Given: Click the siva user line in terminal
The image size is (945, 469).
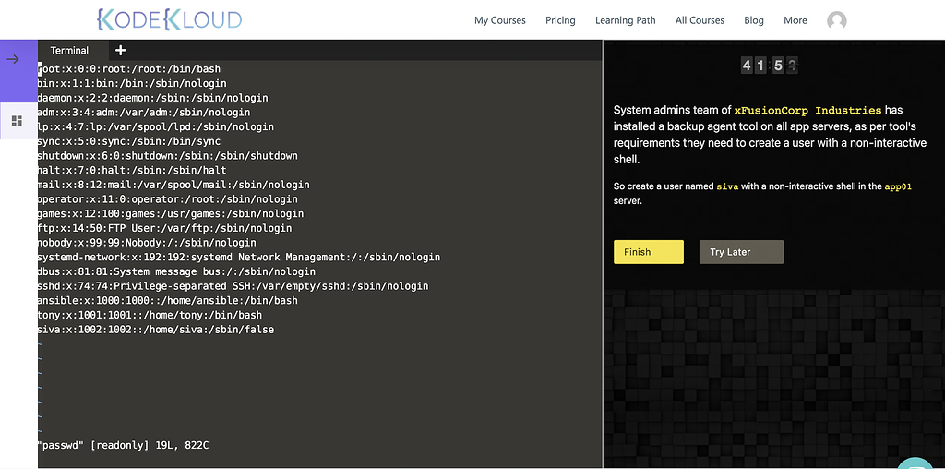Looking at the screenshot, I should (155, 330).
